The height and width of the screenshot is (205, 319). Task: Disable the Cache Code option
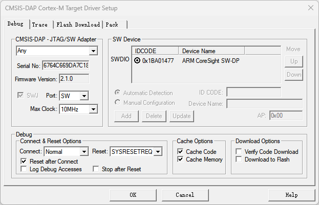tap(180, 151)
